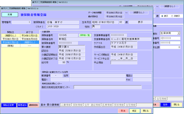Select the 非表示 radio button in back window
The image size is (184, 114).
tap(172, 16)
